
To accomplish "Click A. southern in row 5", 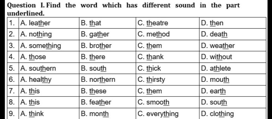I will tap(38, 68).
